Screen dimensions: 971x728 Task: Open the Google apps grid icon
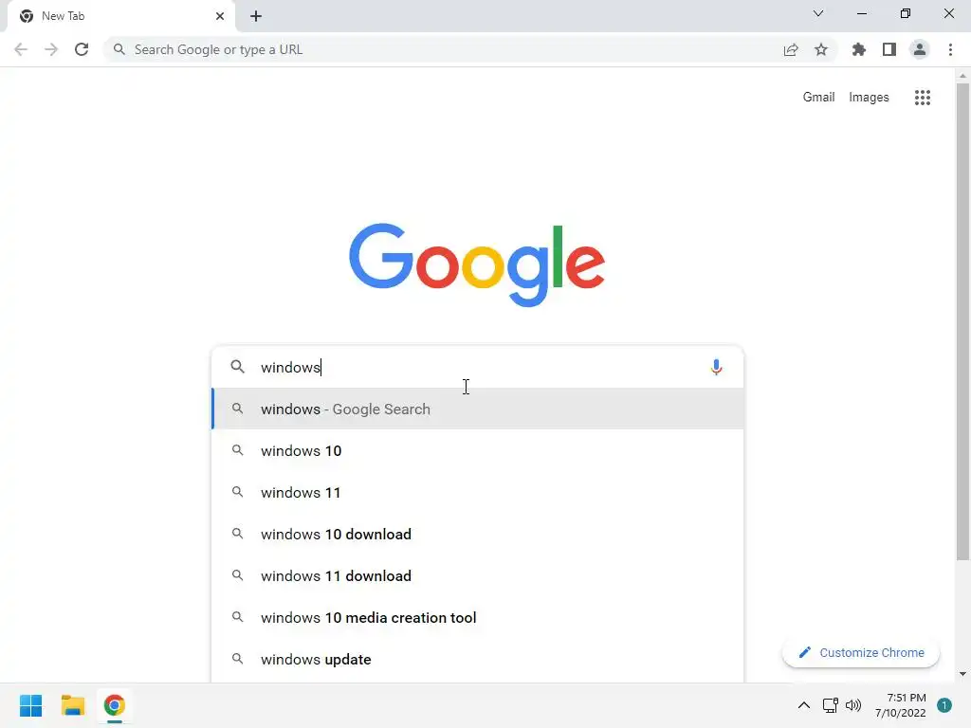tap(922, 98)
